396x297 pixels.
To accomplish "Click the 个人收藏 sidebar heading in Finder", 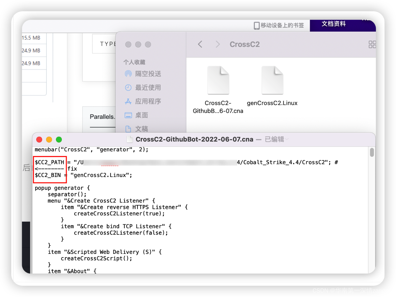I will pos(134,62).
